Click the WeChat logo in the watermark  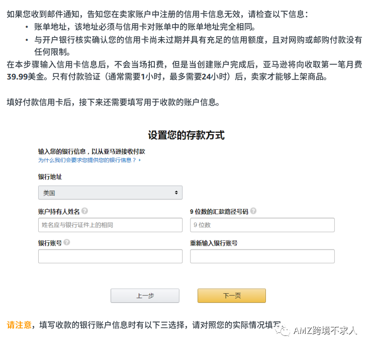tap(286, 330)
